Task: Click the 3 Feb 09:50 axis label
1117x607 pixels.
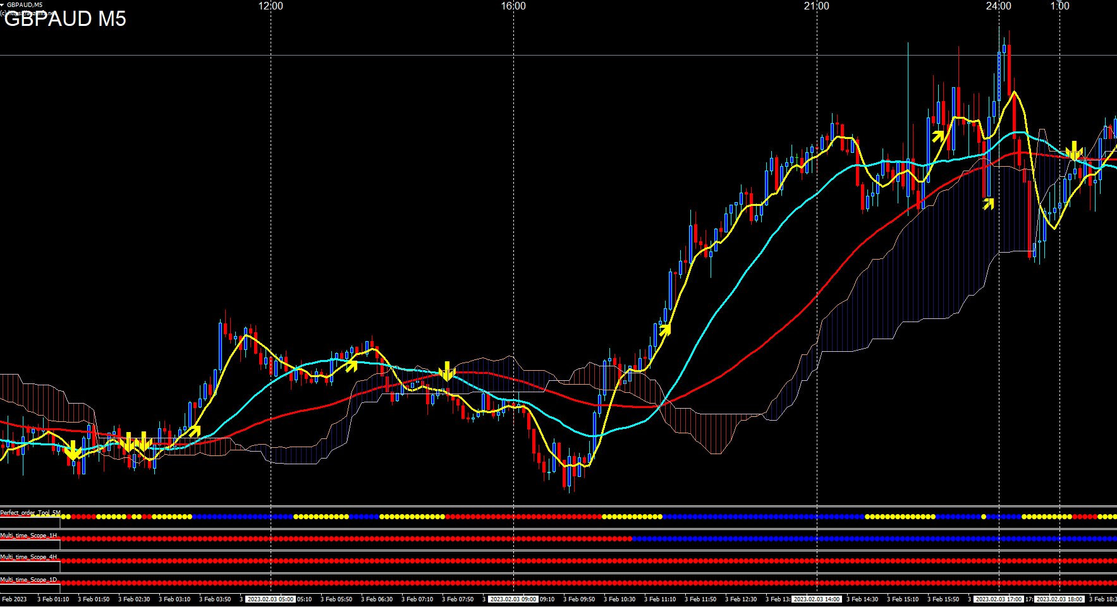Action: 579,599
